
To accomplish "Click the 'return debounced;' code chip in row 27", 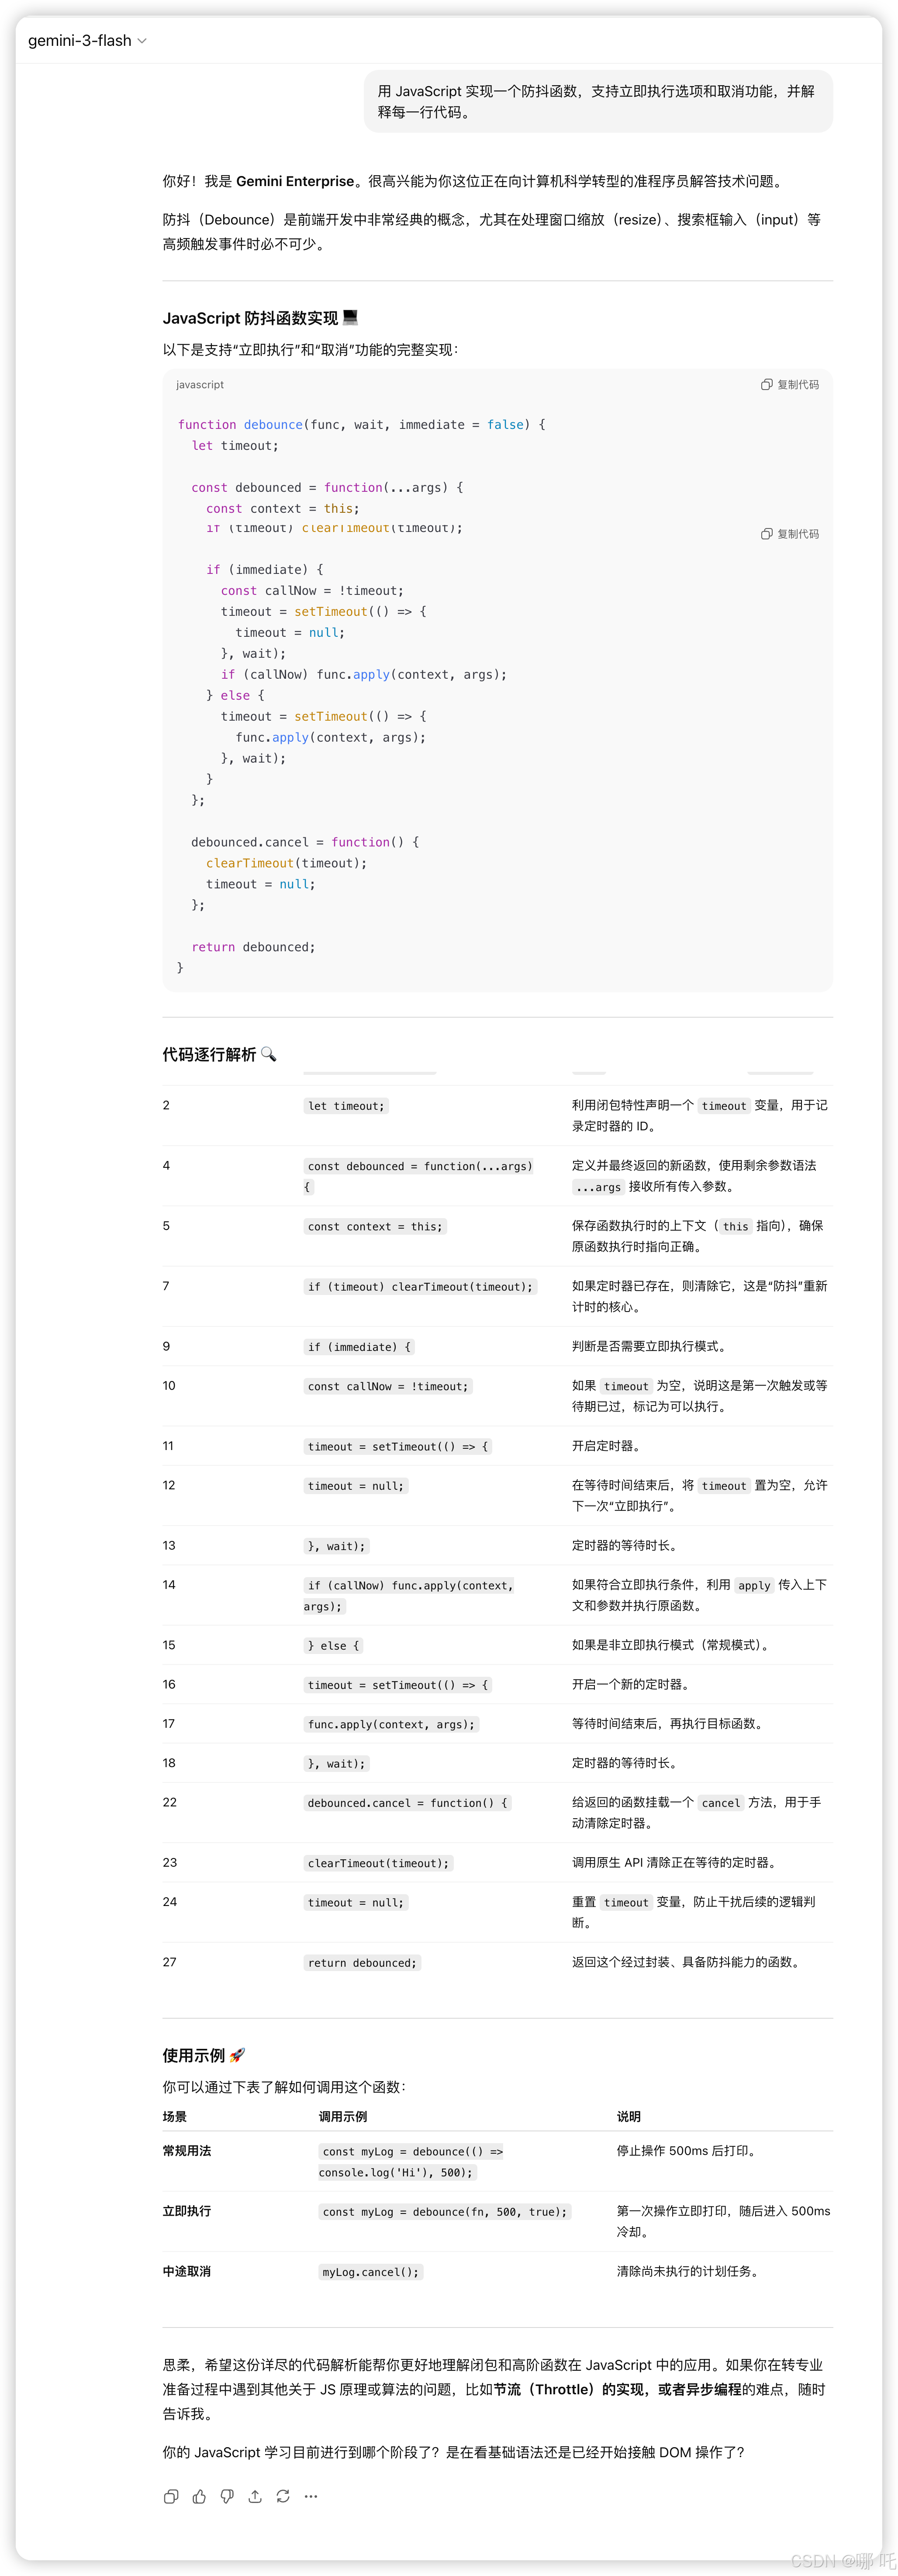I will 362,1961.
